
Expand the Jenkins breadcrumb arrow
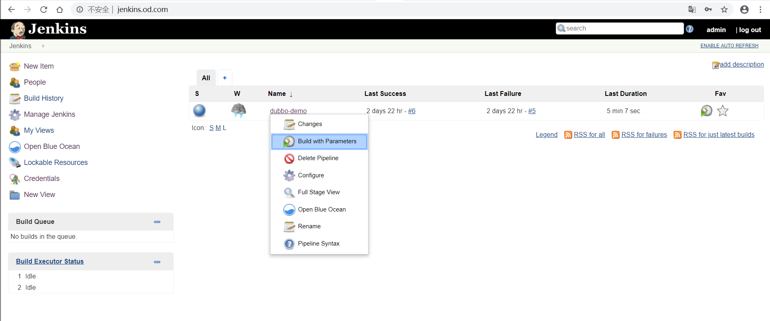click(43, 46)
